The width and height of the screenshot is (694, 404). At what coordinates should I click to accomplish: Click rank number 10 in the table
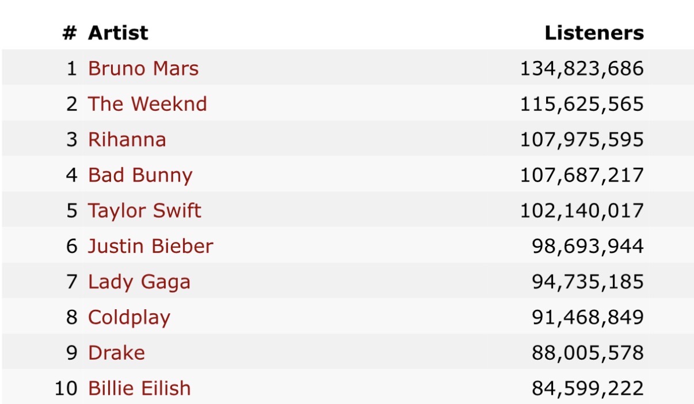click(x=66, y=388)
